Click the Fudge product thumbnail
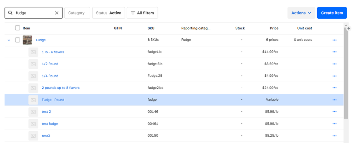 pos(27,40)
